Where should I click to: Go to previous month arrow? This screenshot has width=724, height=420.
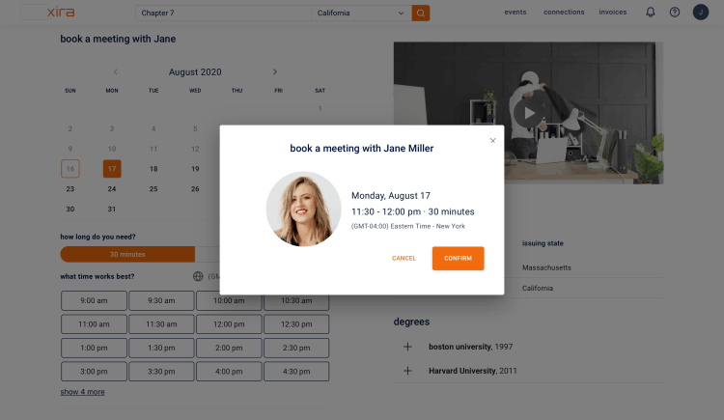coord(116,71)
